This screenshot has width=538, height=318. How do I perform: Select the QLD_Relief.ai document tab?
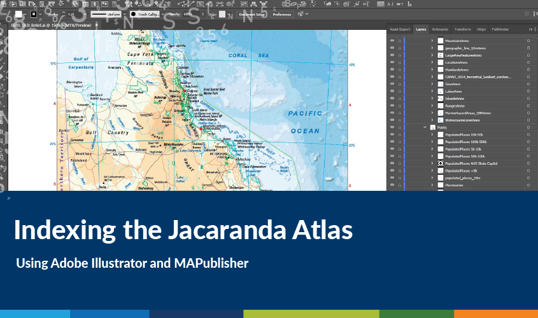[51, 25]
